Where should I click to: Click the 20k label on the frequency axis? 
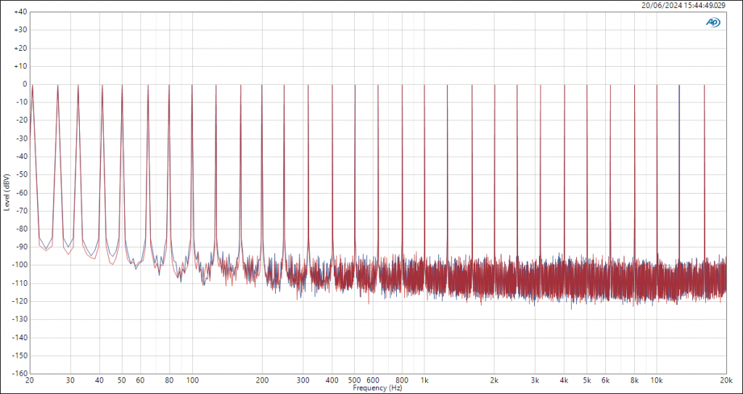pos(725,380)
